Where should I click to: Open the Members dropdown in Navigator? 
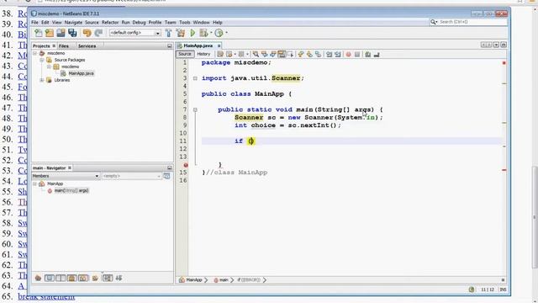pos(66,176)
